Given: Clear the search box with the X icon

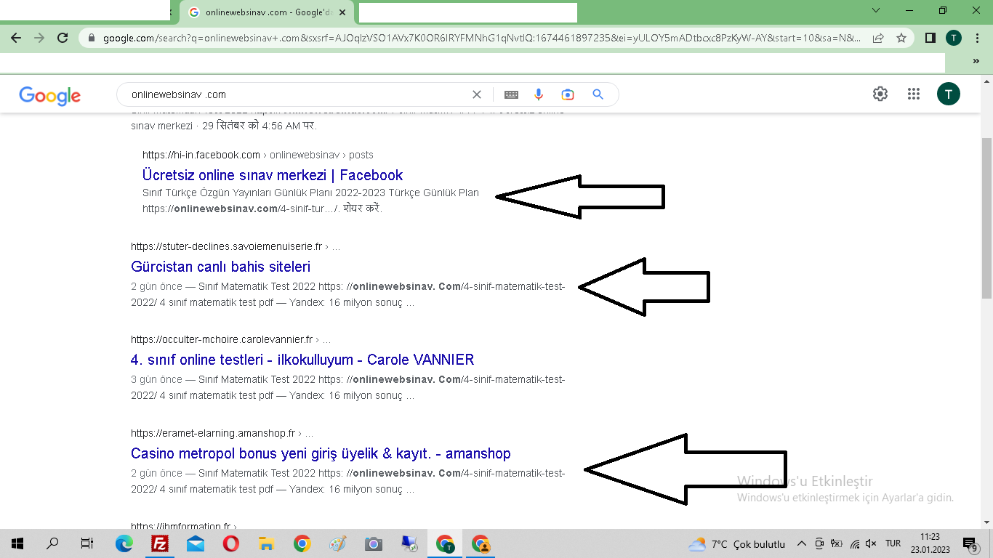Looking at the screenshot, I should coord(477,94).
